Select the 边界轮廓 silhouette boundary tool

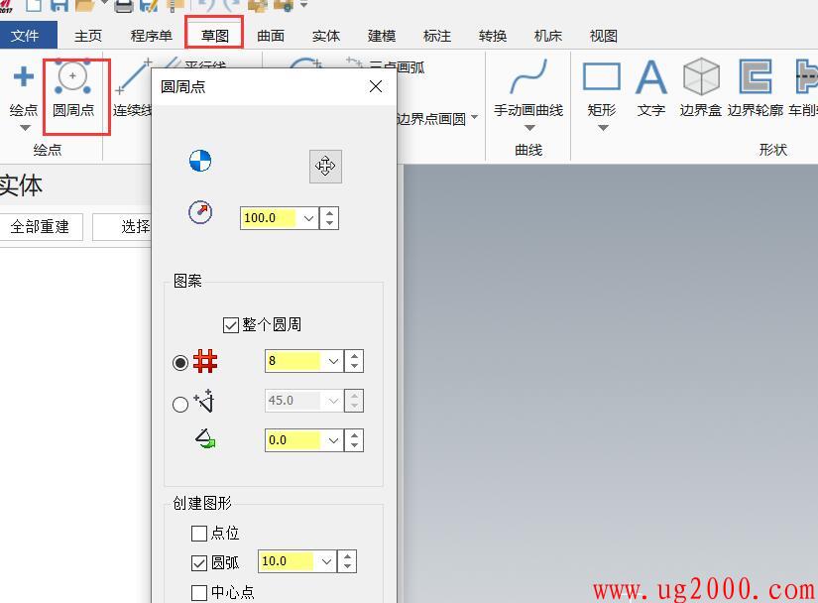756,79
